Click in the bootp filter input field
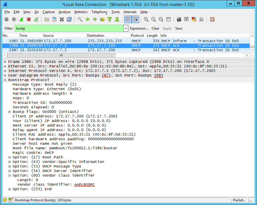This screenshot has width=257, height=205. 68,28
